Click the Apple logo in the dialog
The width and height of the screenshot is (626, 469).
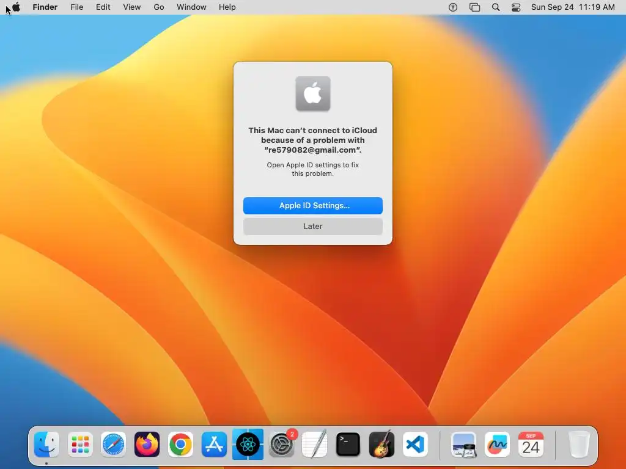(313, 93)
